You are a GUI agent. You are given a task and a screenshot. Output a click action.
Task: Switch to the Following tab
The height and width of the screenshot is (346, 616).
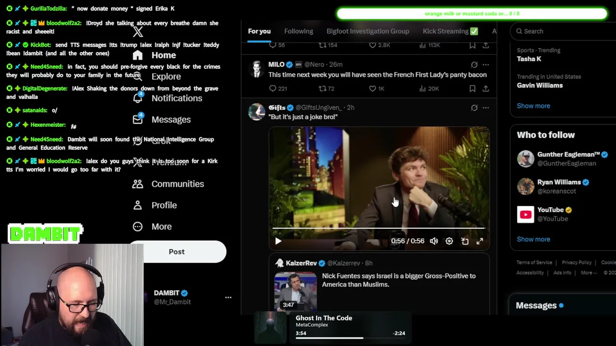[298, 31]
